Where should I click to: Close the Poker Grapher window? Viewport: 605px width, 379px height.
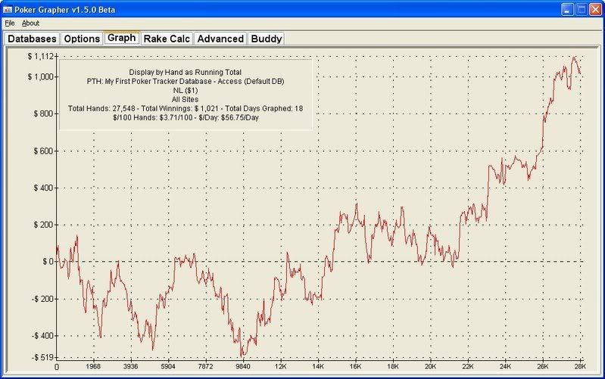coord(595,9)
